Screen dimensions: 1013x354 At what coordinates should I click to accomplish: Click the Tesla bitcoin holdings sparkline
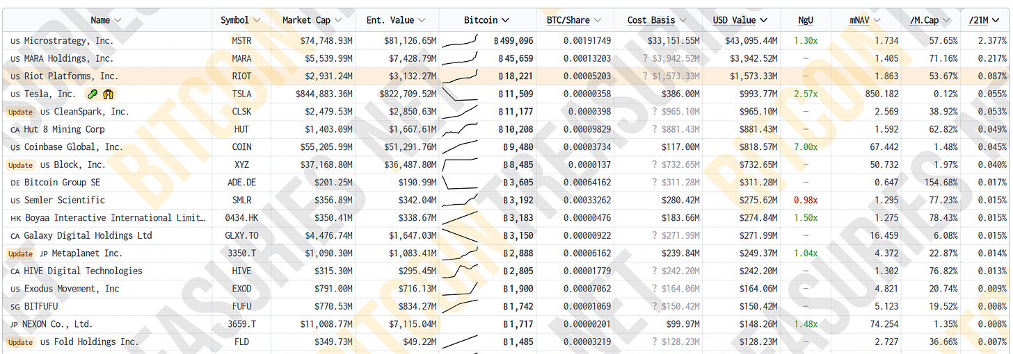(x=460, y=94)
